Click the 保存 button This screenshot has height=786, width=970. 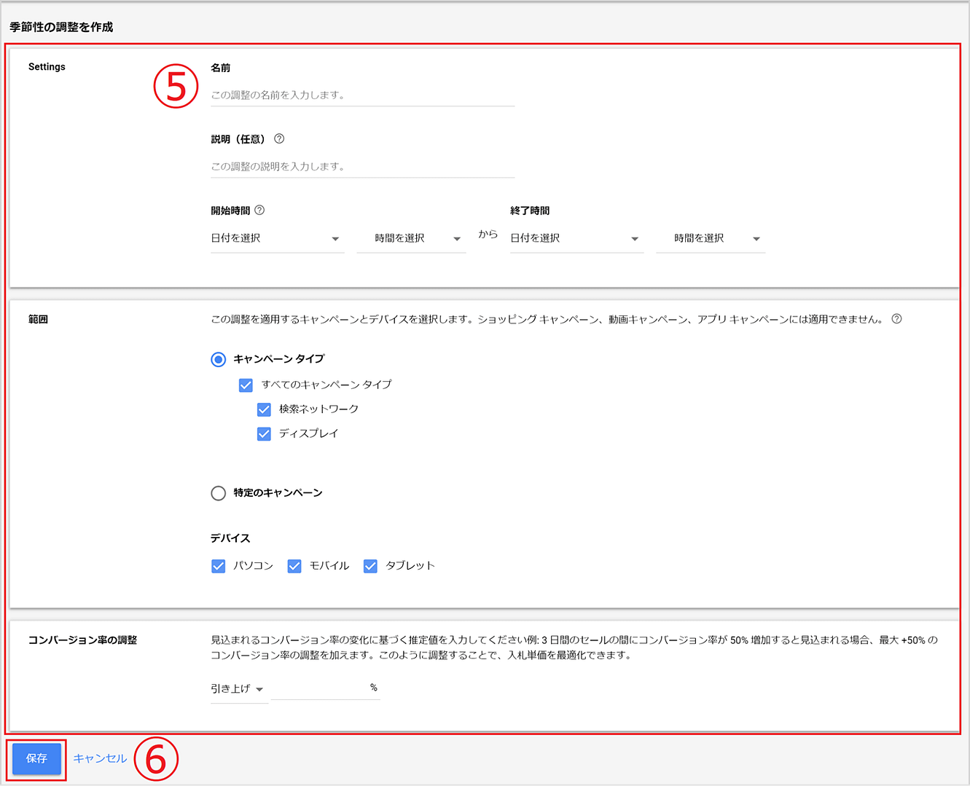point(36,759)
